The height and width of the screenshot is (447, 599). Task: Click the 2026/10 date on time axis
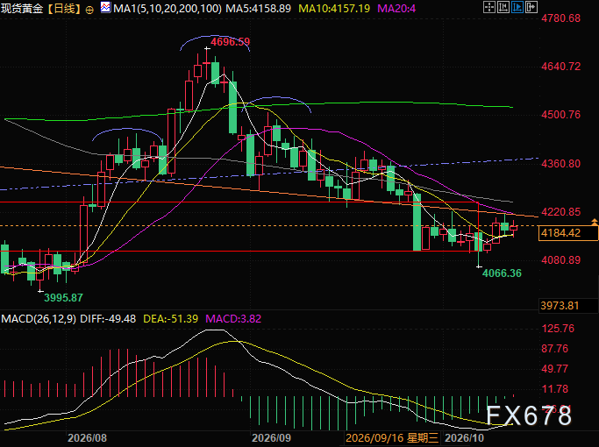pyautogui.click(x=465, y=438)
